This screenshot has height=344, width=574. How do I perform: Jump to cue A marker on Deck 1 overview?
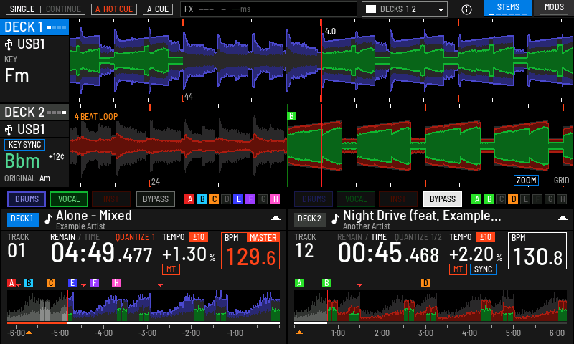click(11, 283)
